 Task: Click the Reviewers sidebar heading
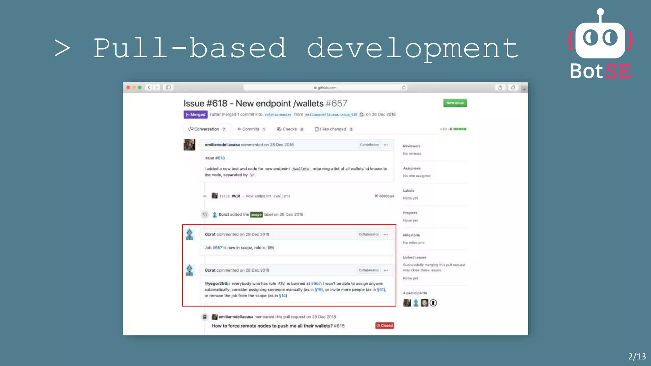click(x=412, y=146)
